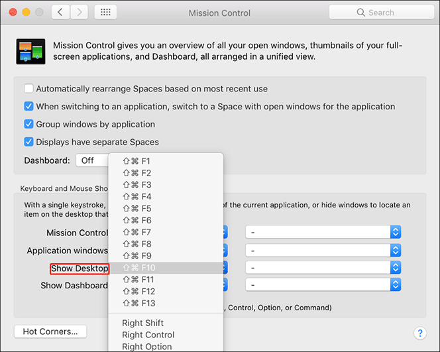Choose Shift Command F4 from menu

(x=166, y=196)
